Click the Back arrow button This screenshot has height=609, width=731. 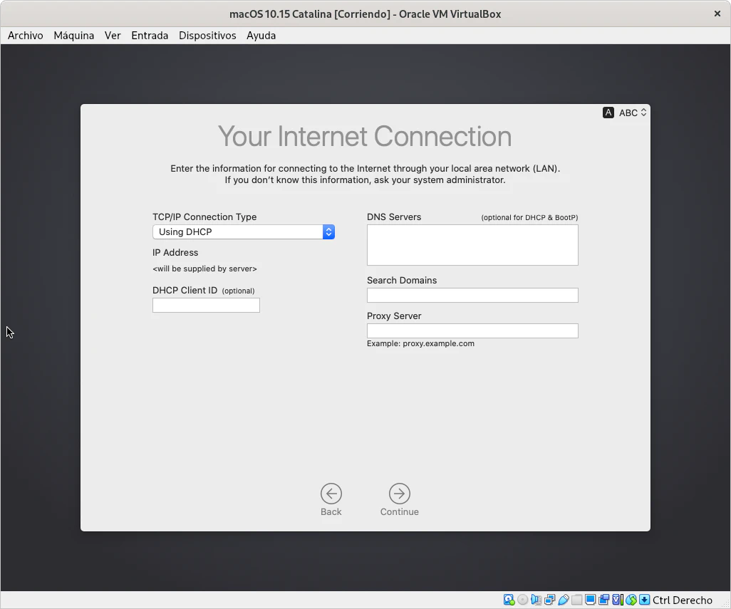coord(331,494)
